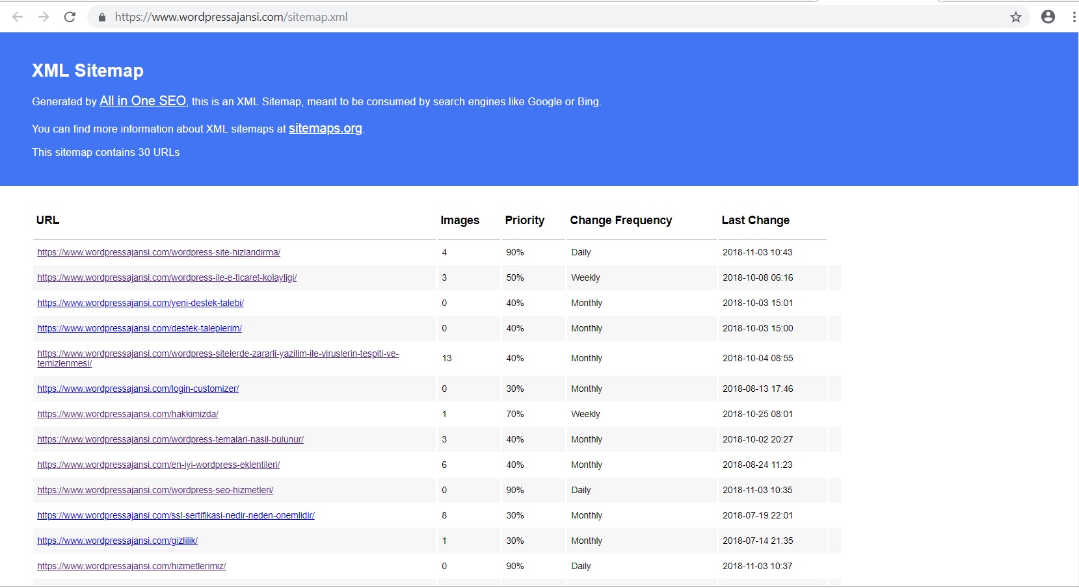Click the padlock site security icon
This screenshot has width=1079, height=588.
[101, 18]
